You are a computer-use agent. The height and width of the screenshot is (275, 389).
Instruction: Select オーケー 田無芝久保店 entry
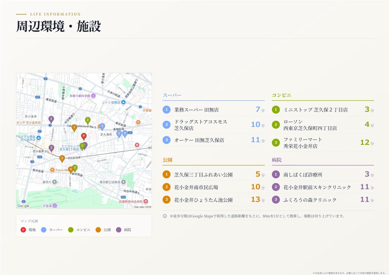click(x=213, y=140)
